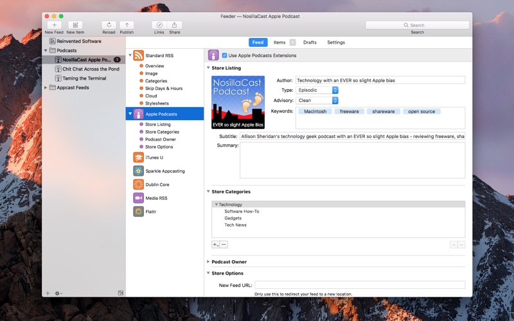This screenshot has height=321, width=514.
Task: Click the Publish toolbar icon
Action: (127, 25)
